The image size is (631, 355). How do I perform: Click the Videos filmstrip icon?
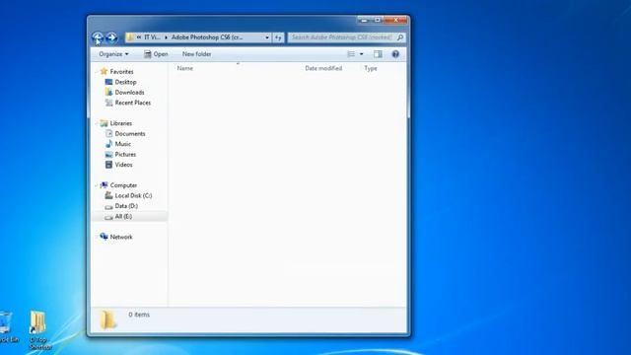point(108,165)
